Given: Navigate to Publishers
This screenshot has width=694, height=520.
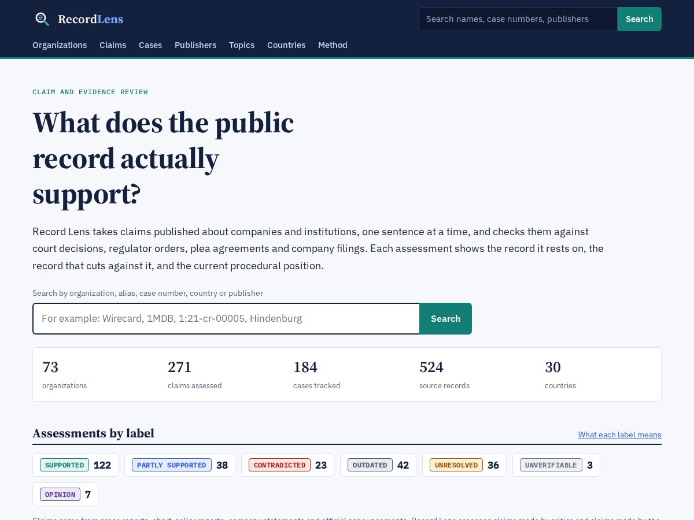Looking at the screenshot, I should click(x=195, y=45).
